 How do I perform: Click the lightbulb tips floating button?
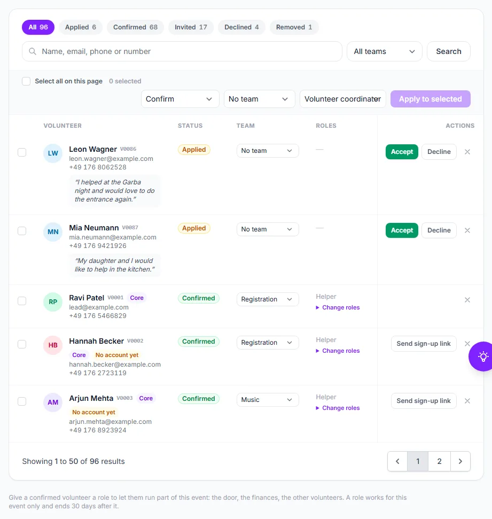(x=482, y=357)
